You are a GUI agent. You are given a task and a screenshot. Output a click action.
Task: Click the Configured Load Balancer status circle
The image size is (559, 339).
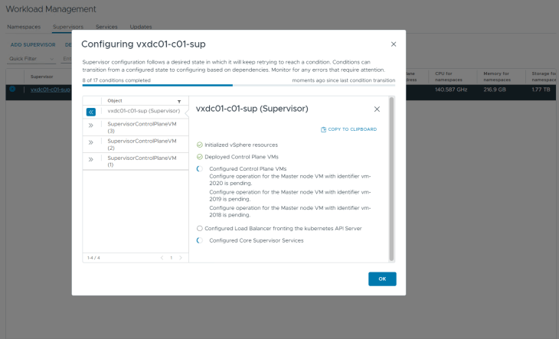[200, 228]
